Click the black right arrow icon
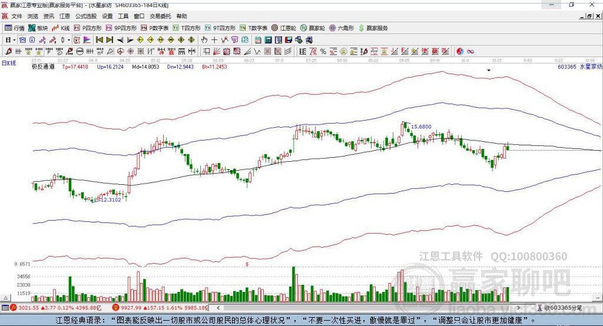603x326 pixels. click(x=130, y=40)
